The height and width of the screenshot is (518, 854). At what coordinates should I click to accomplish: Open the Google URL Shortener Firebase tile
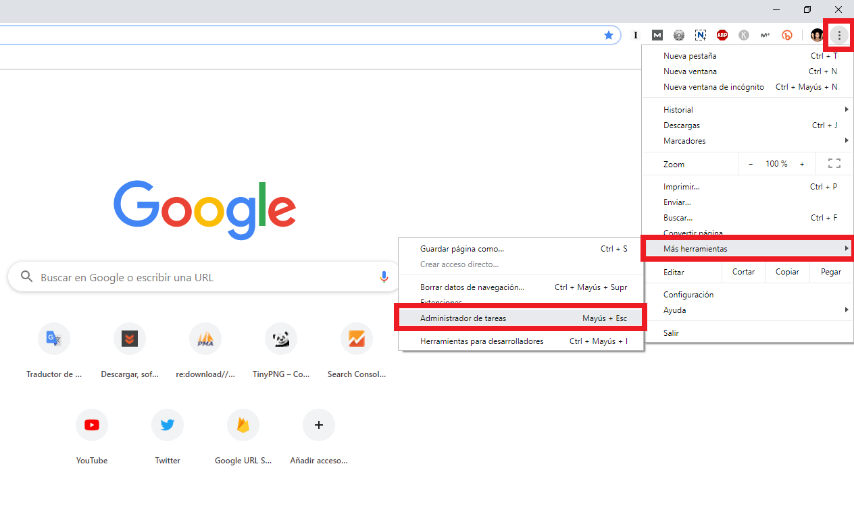(243, 437)
